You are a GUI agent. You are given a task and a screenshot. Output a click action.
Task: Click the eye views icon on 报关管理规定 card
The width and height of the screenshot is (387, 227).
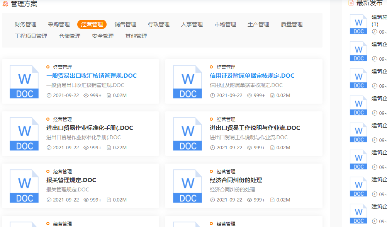pos(87,200)
